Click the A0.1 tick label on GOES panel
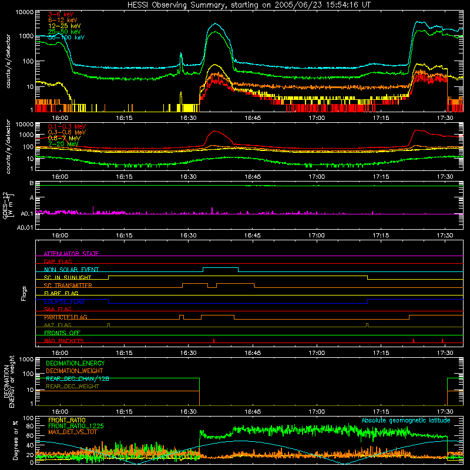This screenshot has height=470, width=470. click(26, 214)
